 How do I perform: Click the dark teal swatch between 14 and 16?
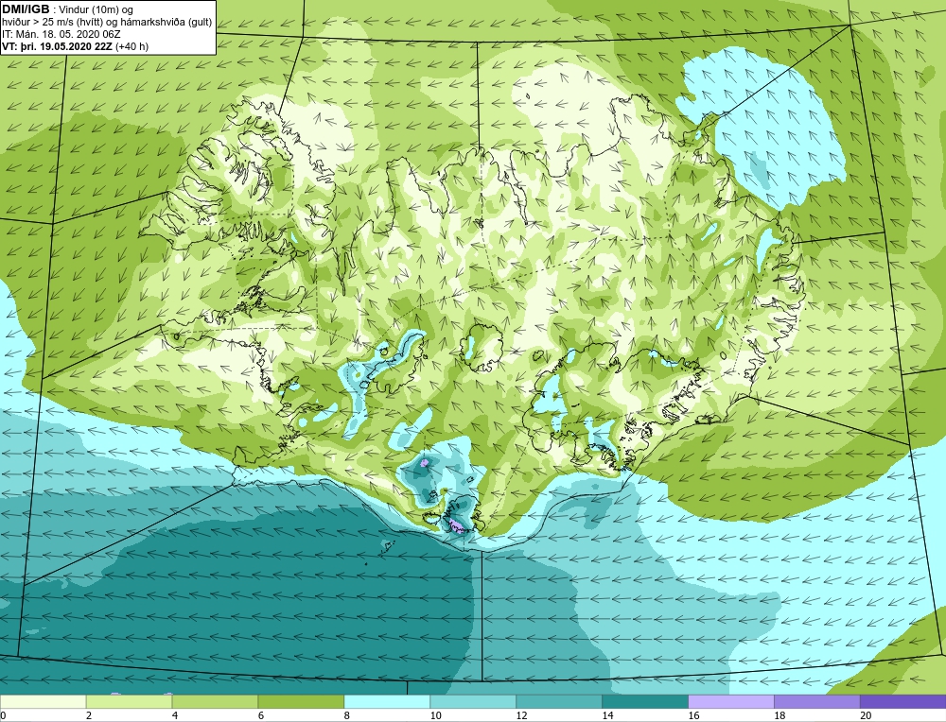(645, 701)
